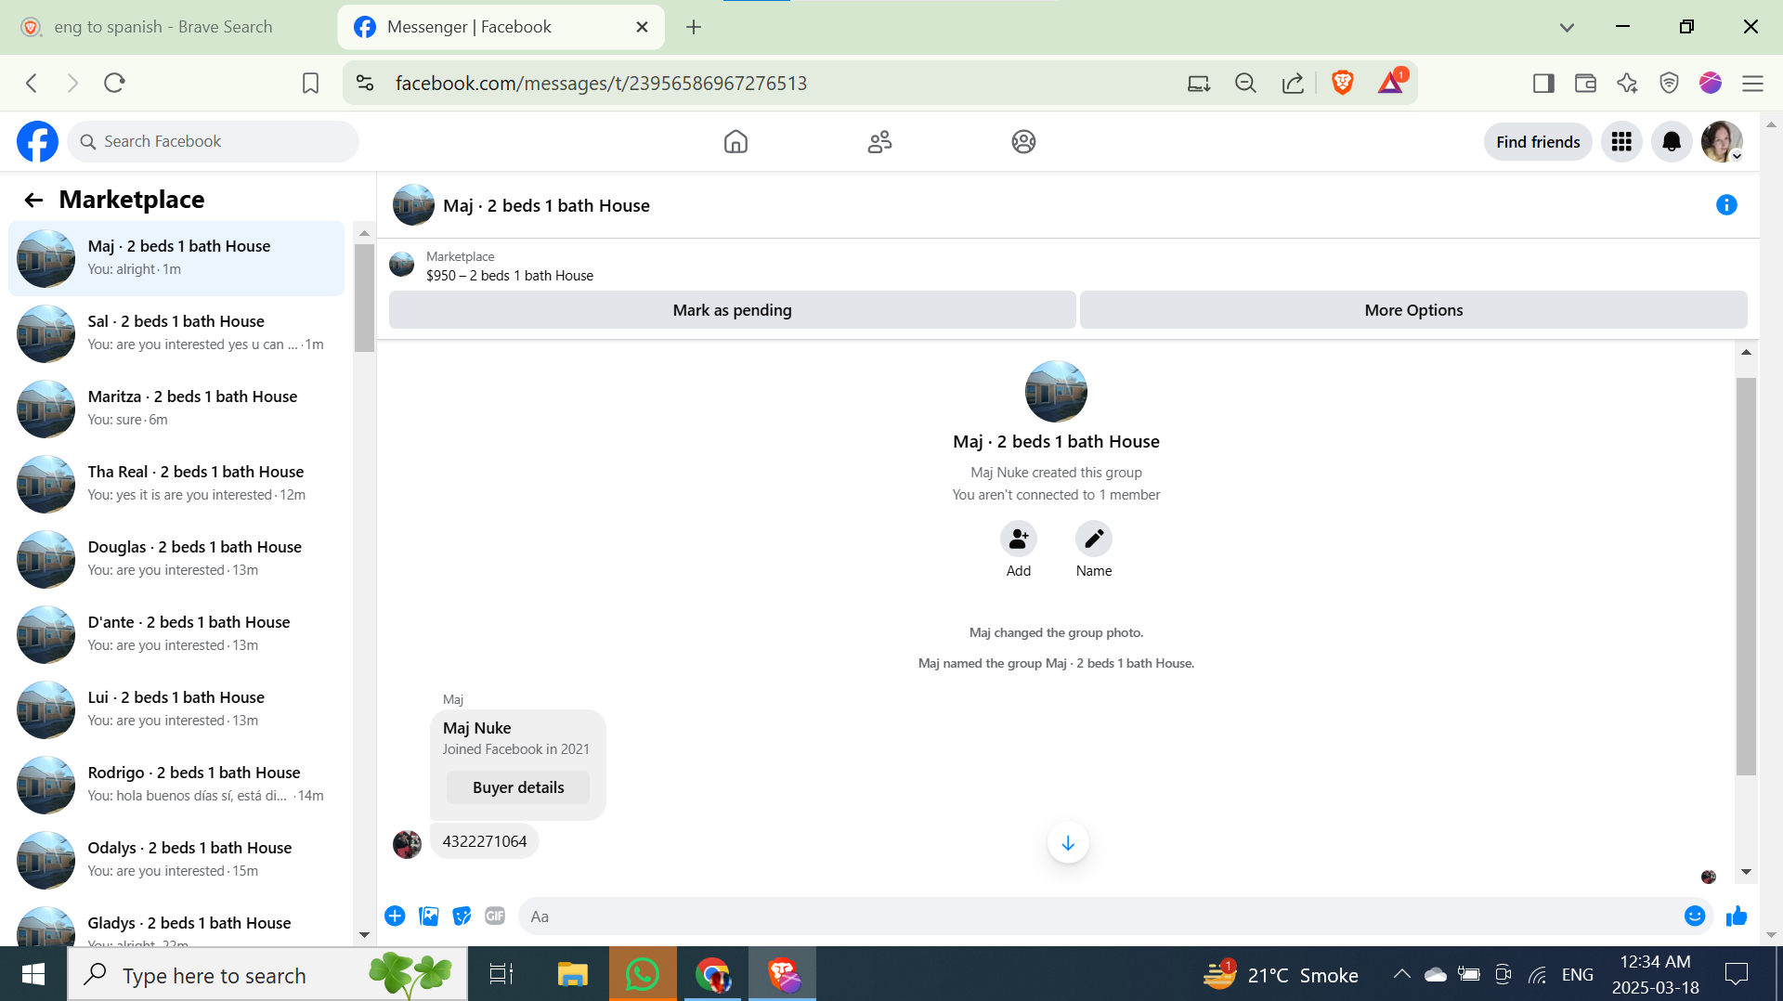This screenshot has height=1001, width=1783.
Task: Open the D'ante conversation
Action: click(176, 634)
